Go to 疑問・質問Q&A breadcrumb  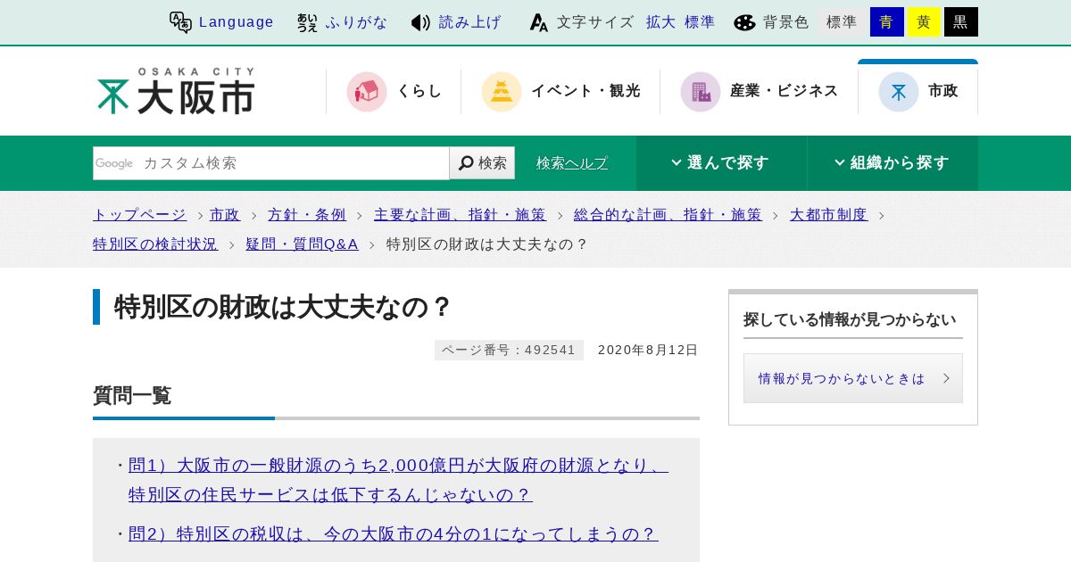(x=303, y=244)
